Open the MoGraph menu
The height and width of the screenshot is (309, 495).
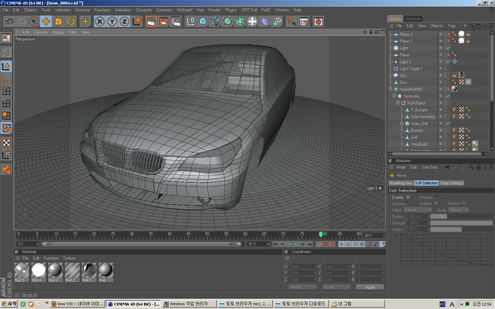[184, 10]
